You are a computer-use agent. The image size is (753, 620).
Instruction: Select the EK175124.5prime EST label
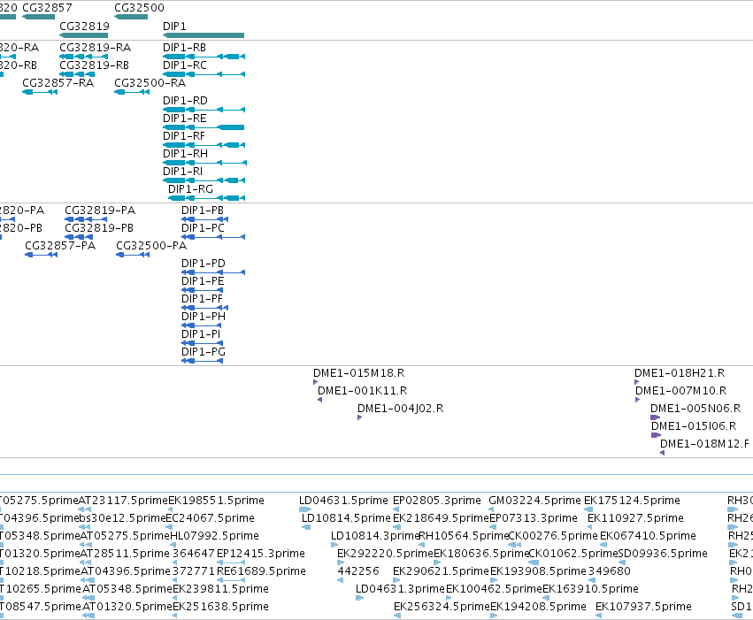coord(632,501)
